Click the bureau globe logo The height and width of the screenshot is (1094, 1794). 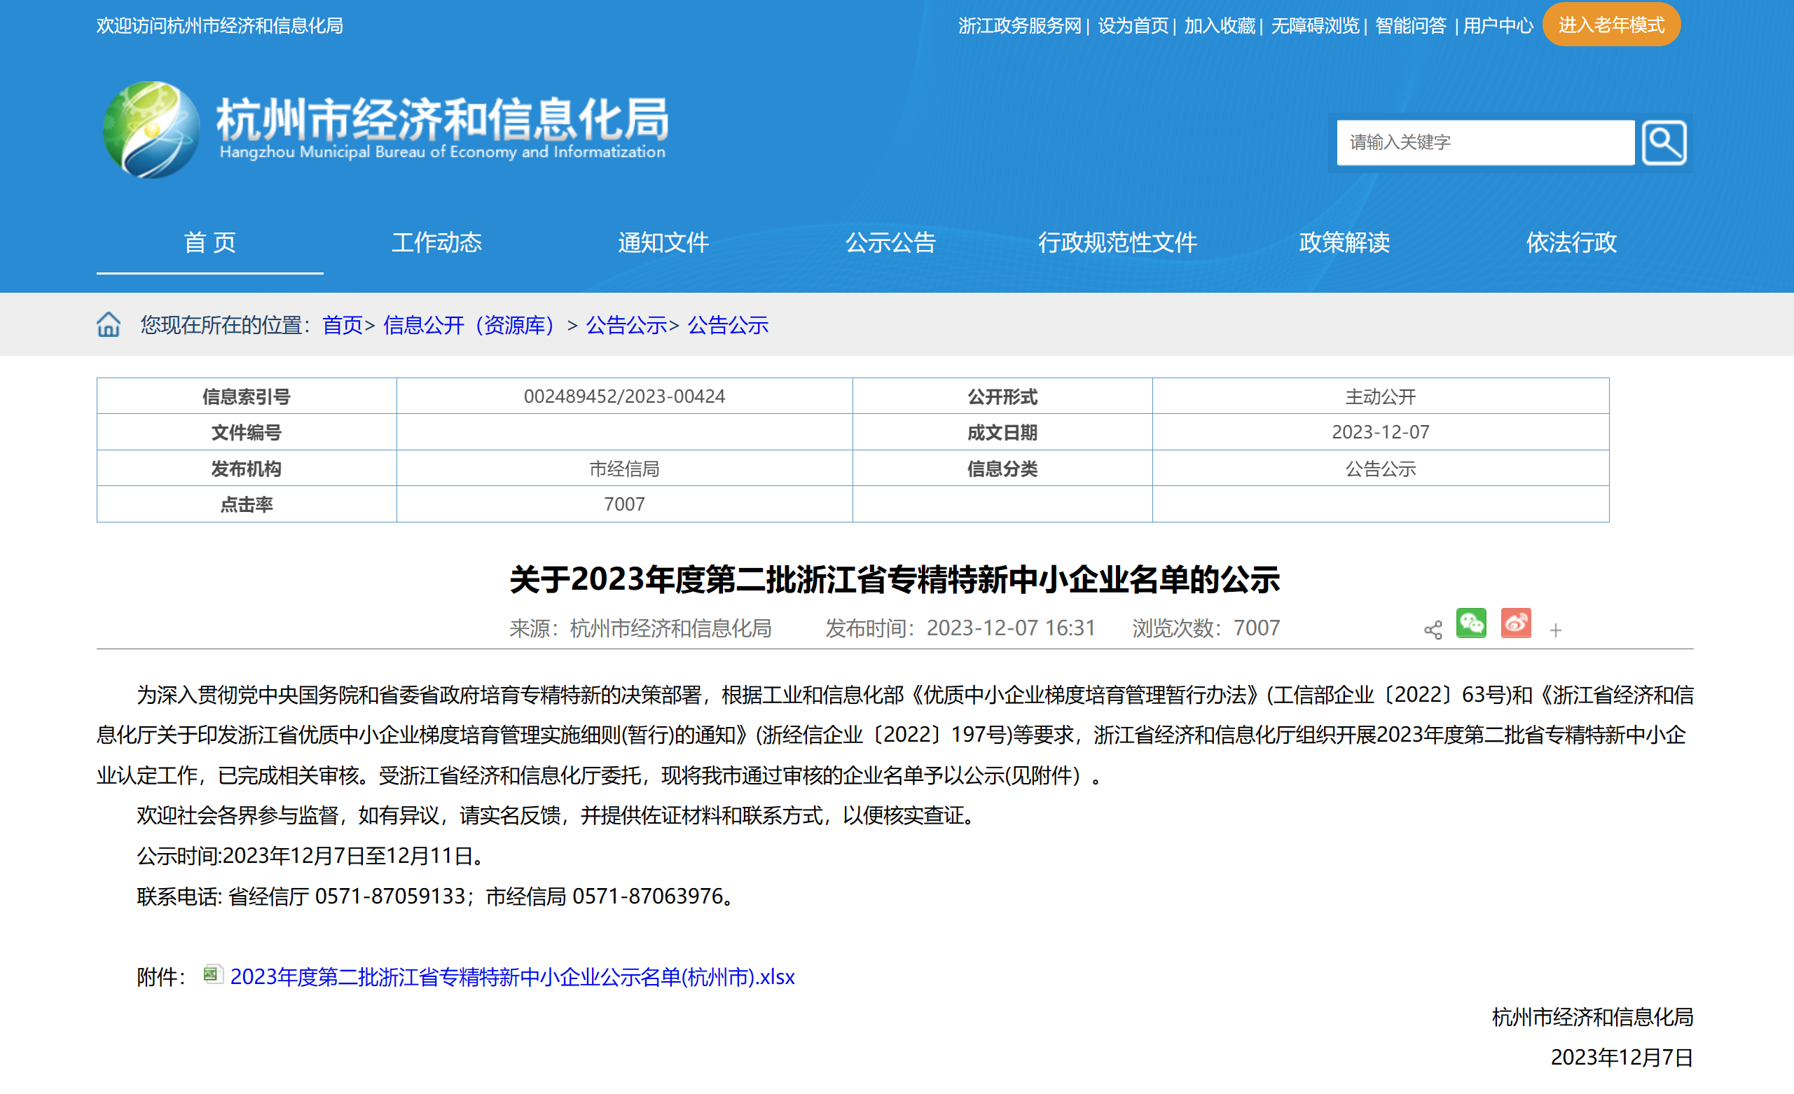[151, 130]
